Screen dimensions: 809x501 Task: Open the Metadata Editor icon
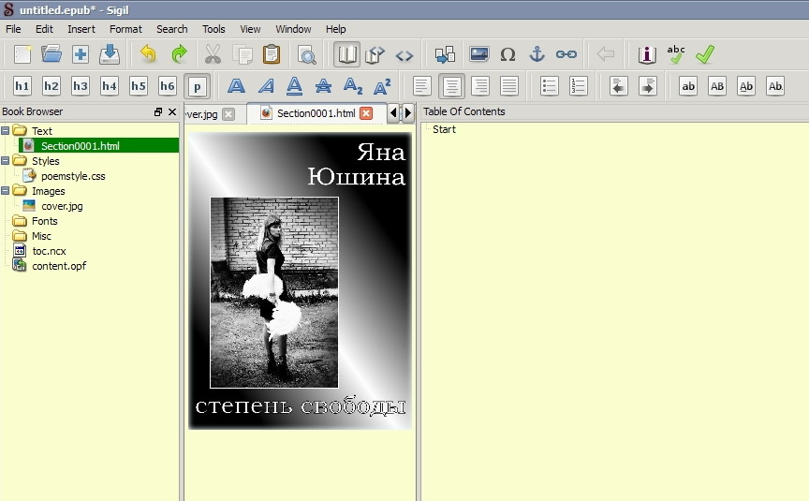(x=647, y=54)
